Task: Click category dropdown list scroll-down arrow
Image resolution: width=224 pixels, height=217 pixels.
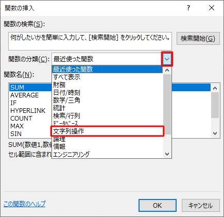Action: [x=167, y=154]
